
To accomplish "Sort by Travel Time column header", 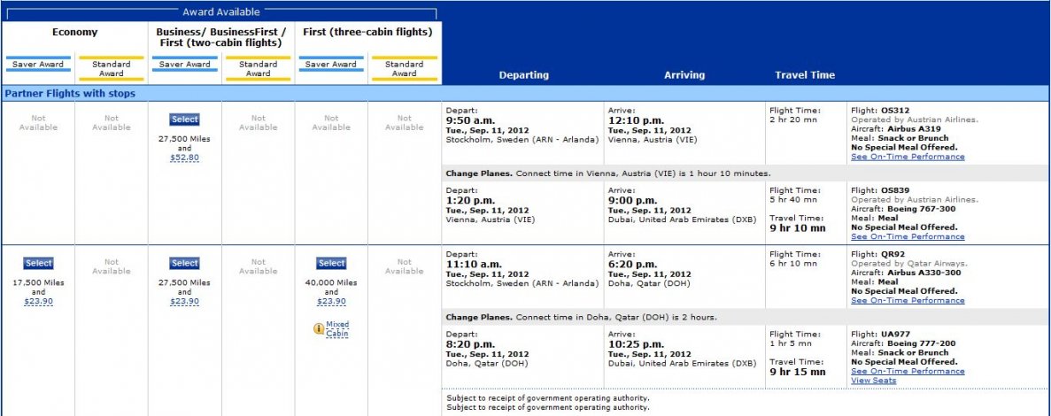I will [x=805, y=75].
